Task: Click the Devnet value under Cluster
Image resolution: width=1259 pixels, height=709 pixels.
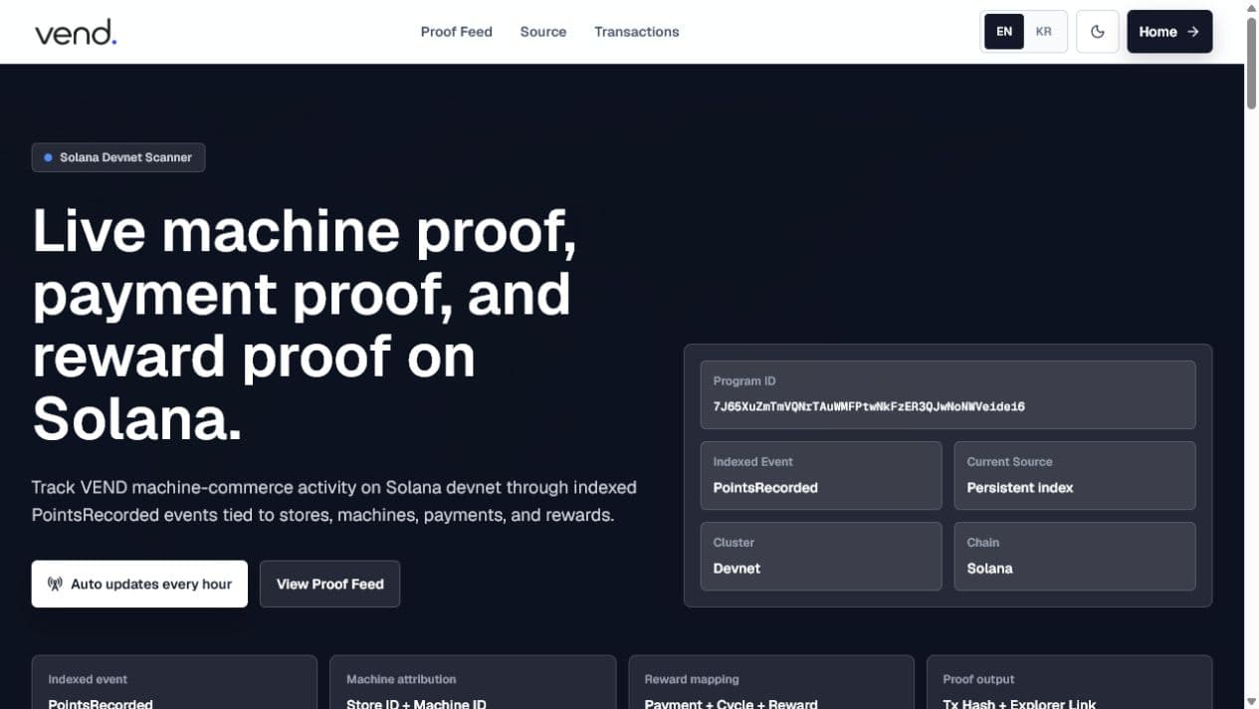Action: pos(736,569)
